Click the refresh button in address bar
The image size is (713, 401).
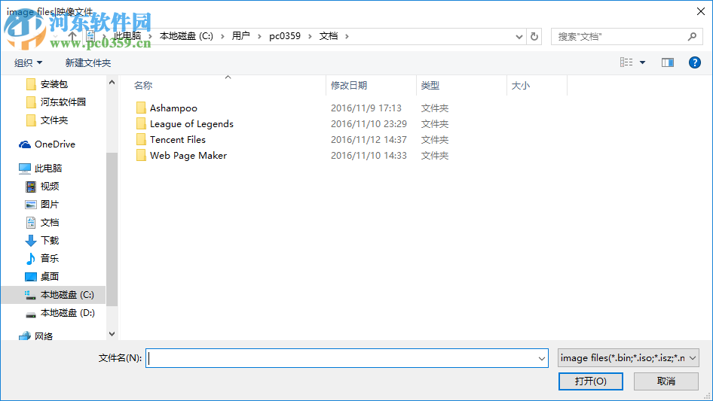coord(534,36)
